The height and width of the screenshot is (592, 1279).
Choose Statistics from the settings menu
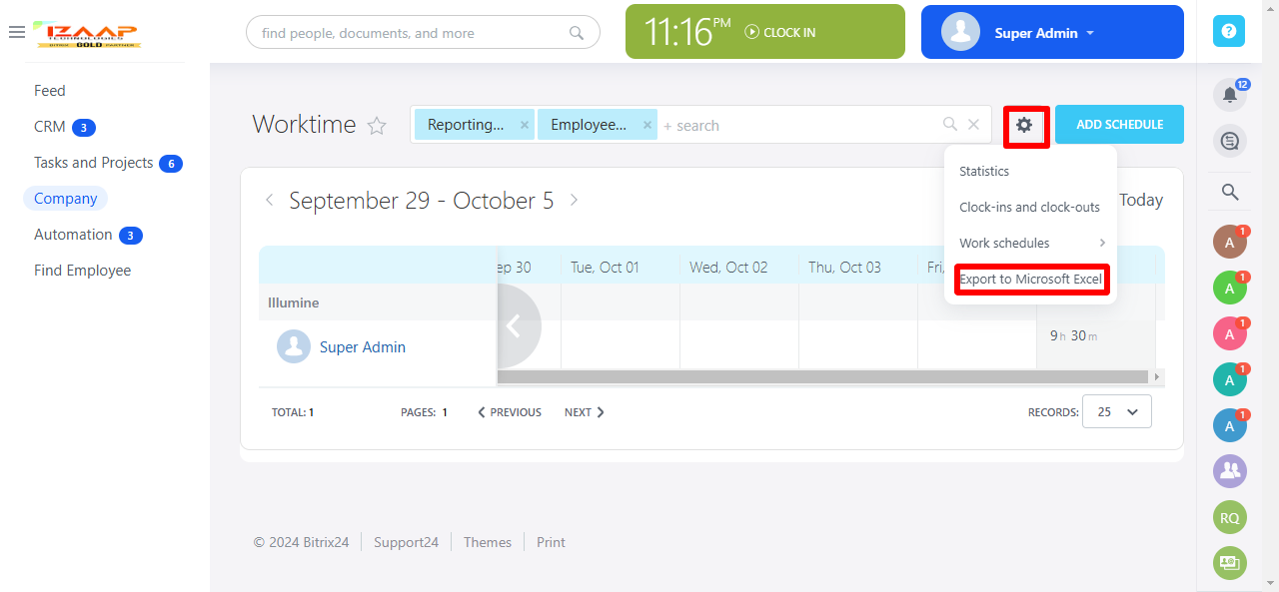click(x=984, y=171)
